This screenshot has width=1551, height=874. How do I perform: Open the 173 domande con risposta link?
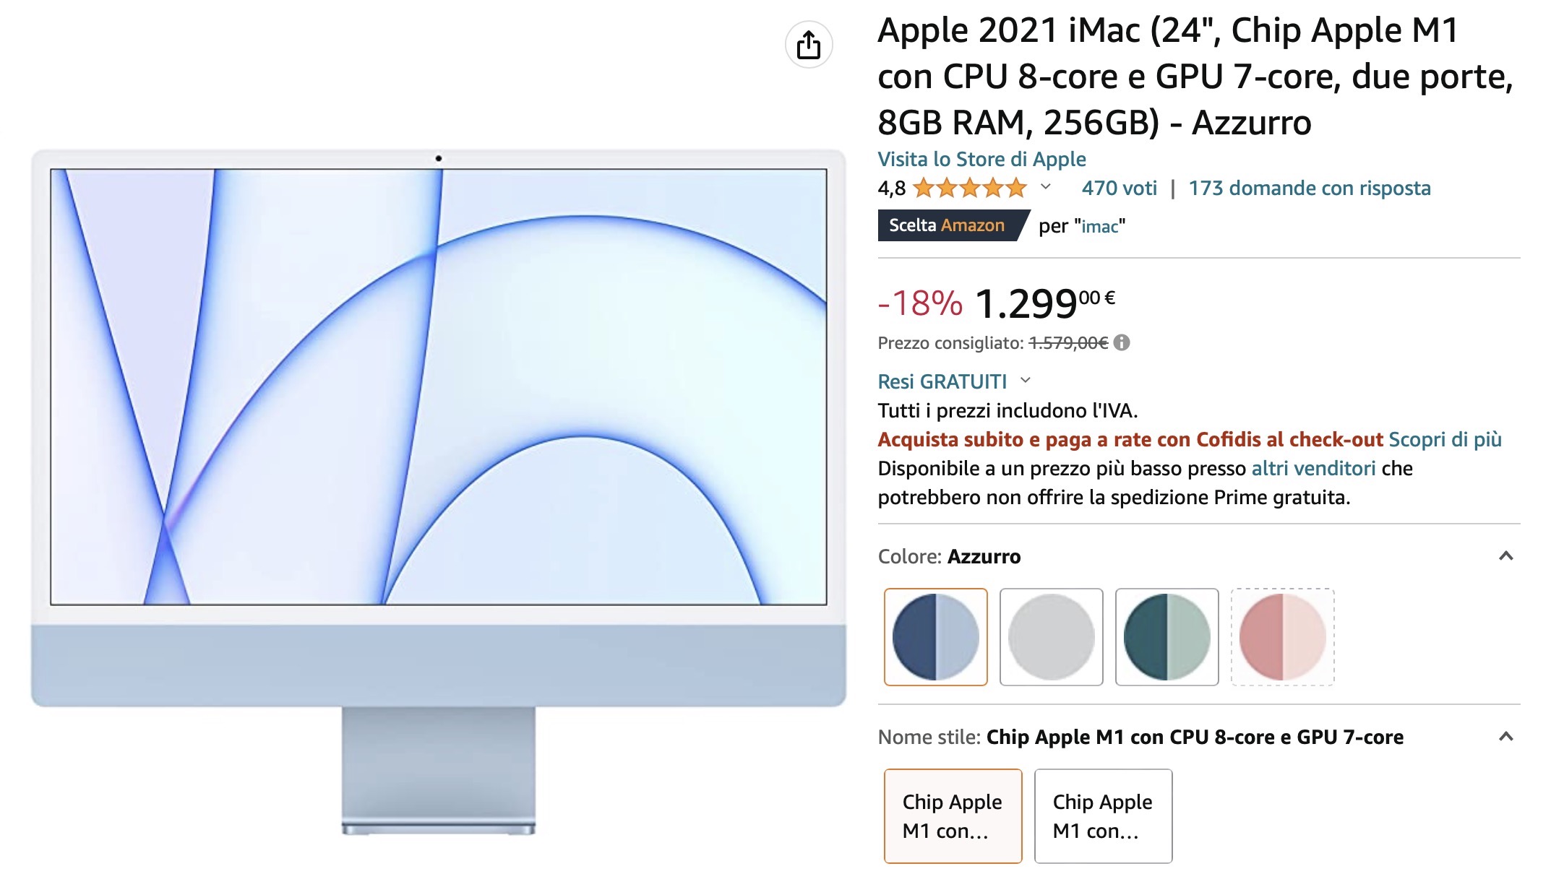(1310, 189)
